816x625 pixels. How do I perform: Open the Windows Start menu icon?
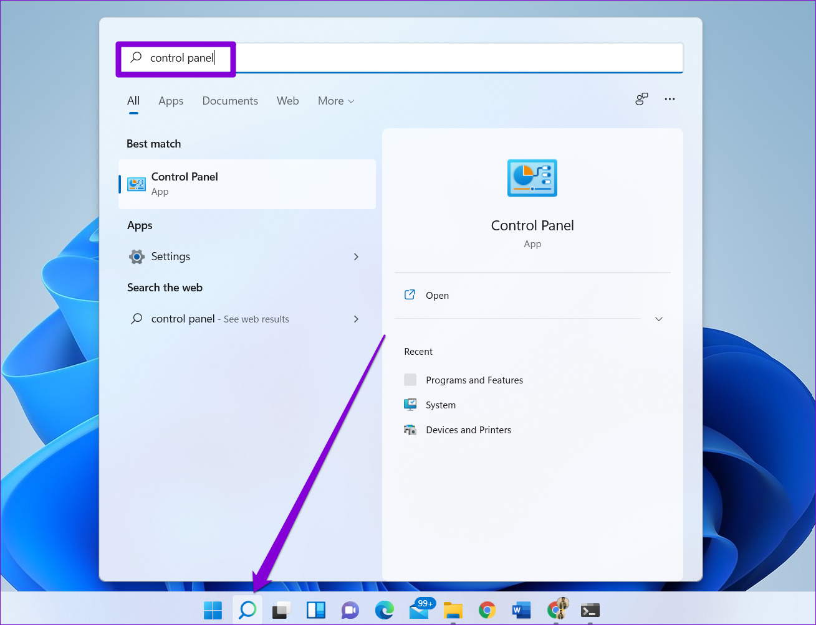click(x=213, y=610)
